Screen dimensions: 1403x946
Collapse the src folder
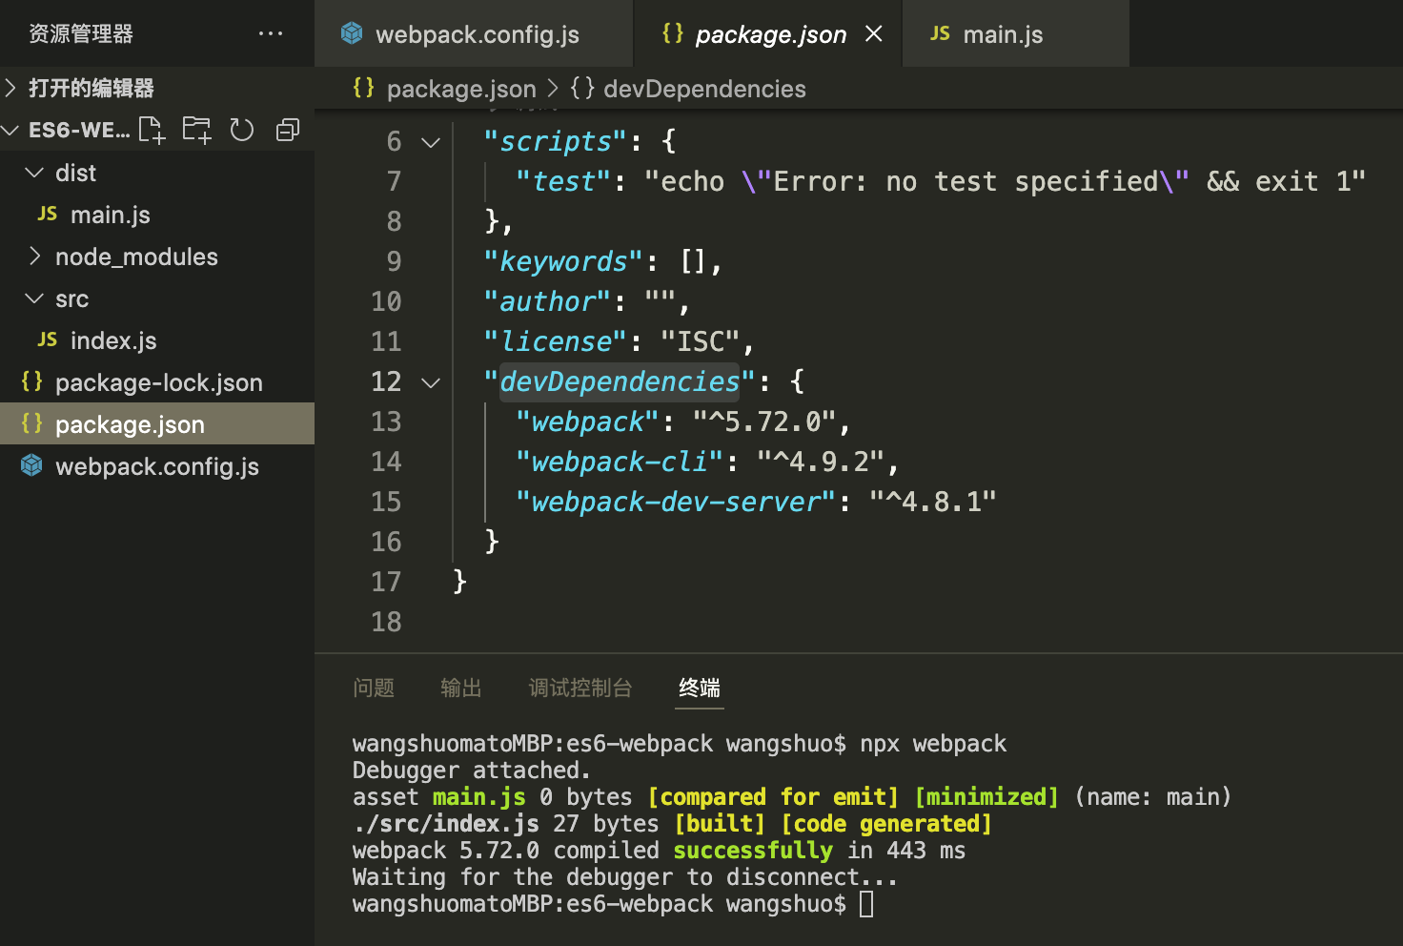click(34, 298)
